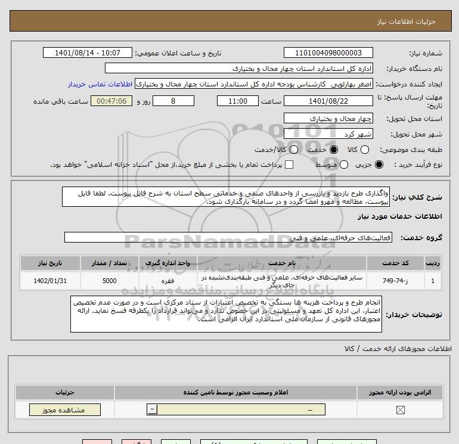Select the متوسط purchase type radio
This screenshot has height=444, width=459.
pos(344,164)
